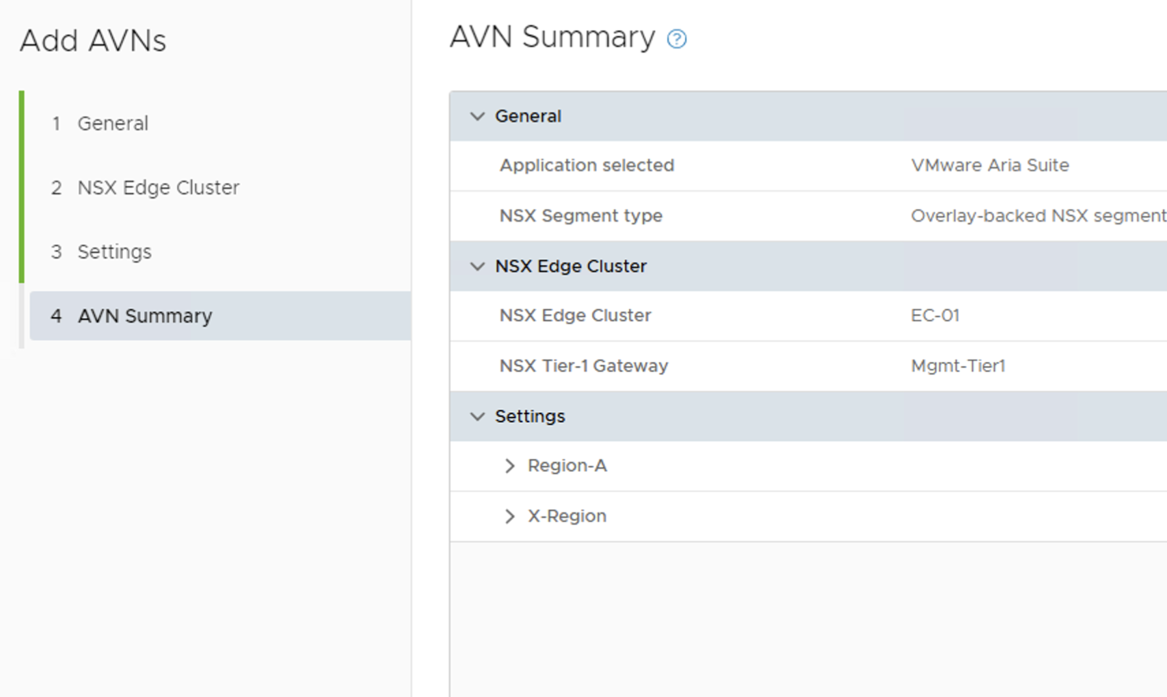Click the NSX Edge Cluster header label

(570, 266)
